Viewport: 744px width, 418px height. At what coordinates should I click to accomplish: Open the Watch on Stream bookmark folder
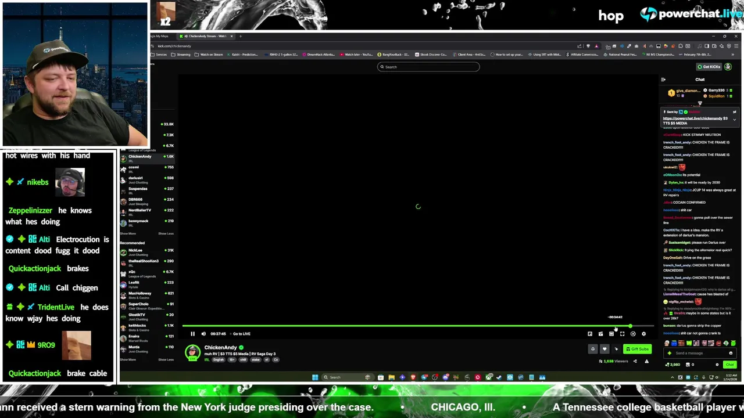pyautogui.click(x=209, y=55)
